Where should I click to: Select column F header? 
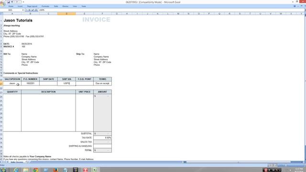[102, 14]
